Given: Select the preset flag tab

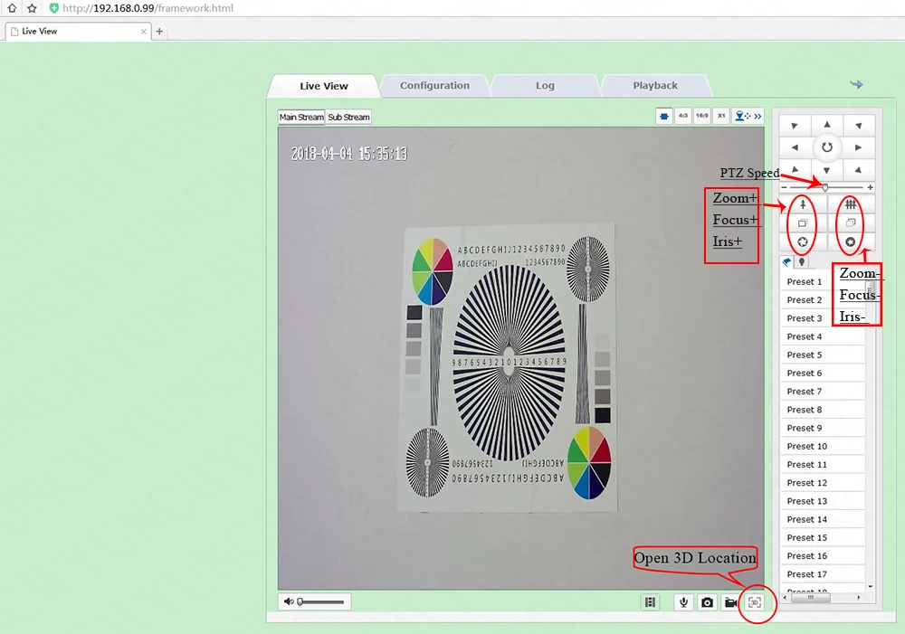Looking at the screenshot, I should click(786, 262).
